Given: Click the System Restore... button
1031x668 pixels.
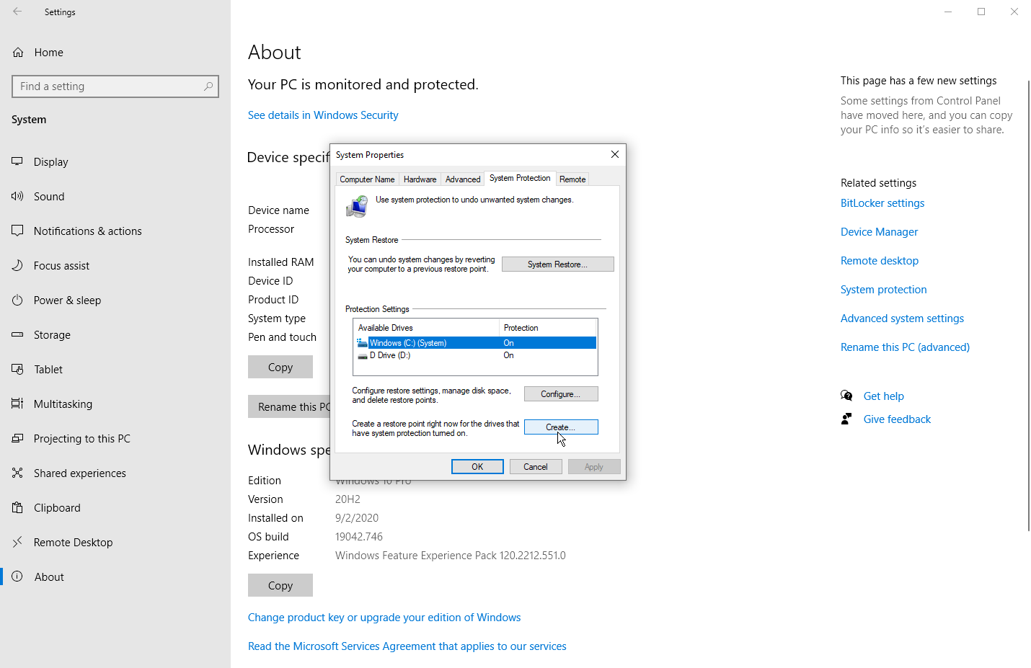Looking at the screenshot, I should 557,264.
